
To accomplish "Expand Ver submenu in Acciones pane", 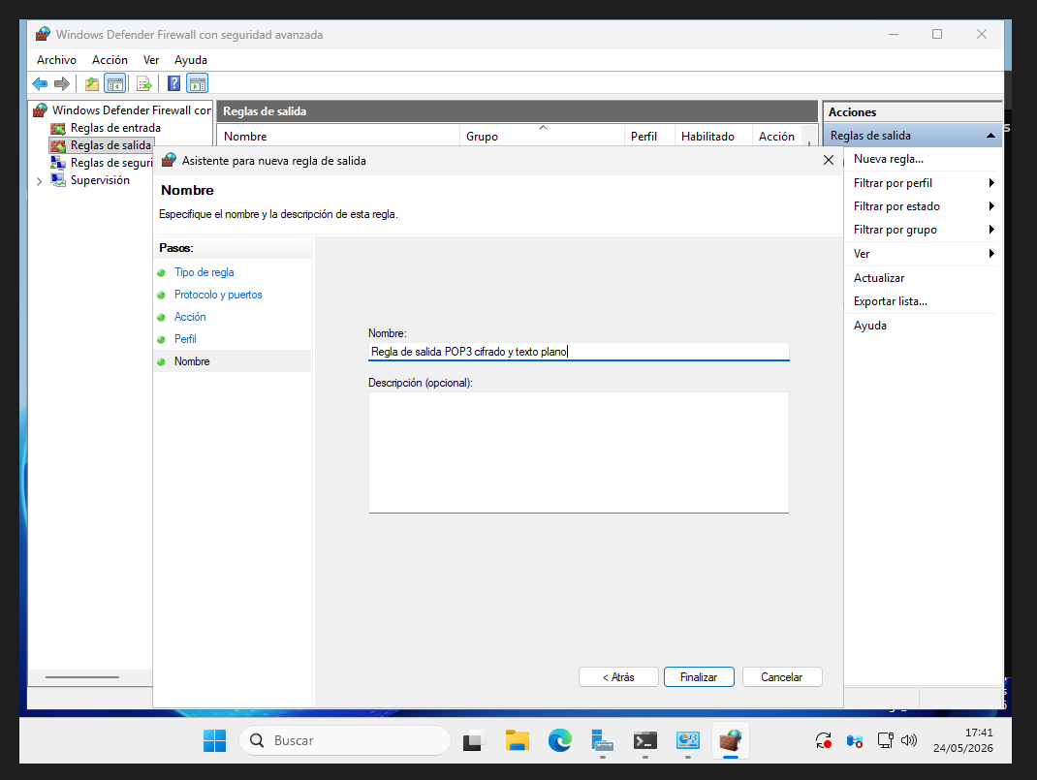I will pyautogui.click(x=924, y=254).
